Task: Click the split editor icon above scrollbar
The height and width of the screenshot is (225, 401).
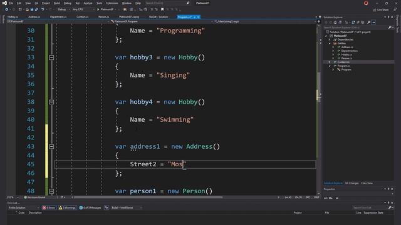Action: click(318, 22)
